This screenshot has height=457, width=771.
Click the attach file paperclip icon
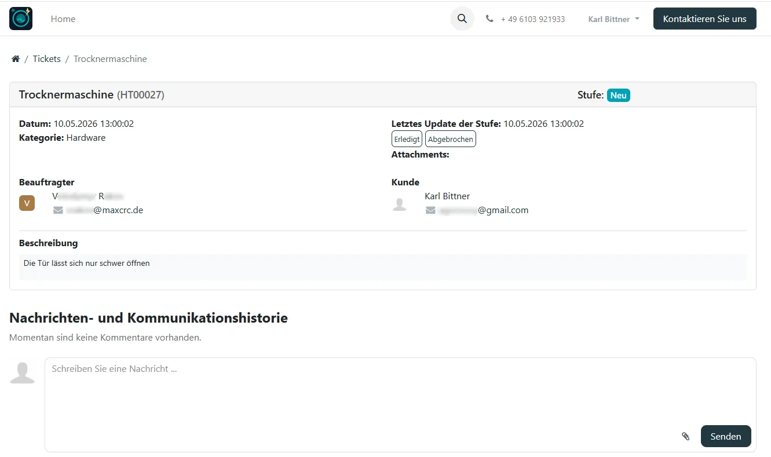click(x=686, y=436)
